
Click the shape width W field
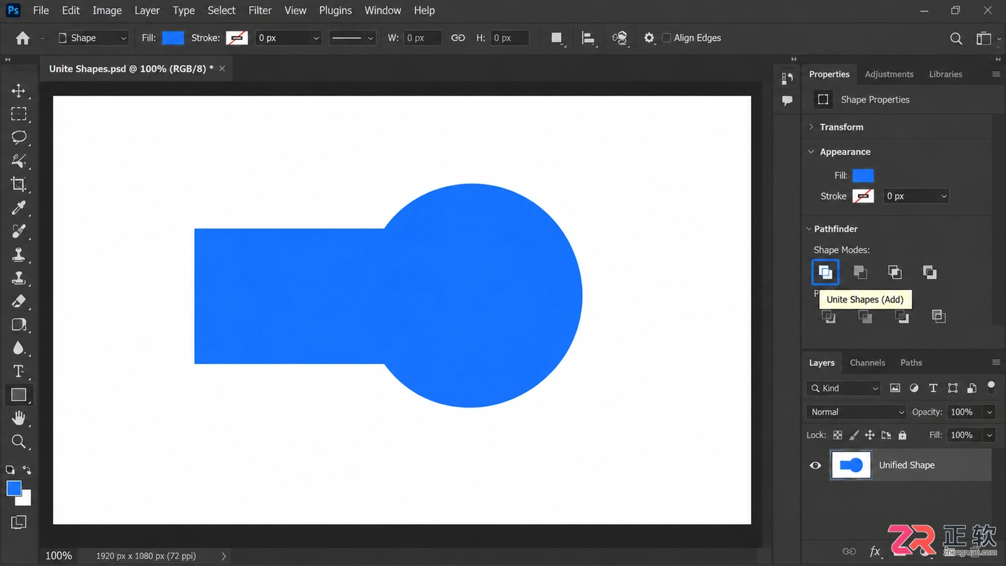tap(422, 38)
